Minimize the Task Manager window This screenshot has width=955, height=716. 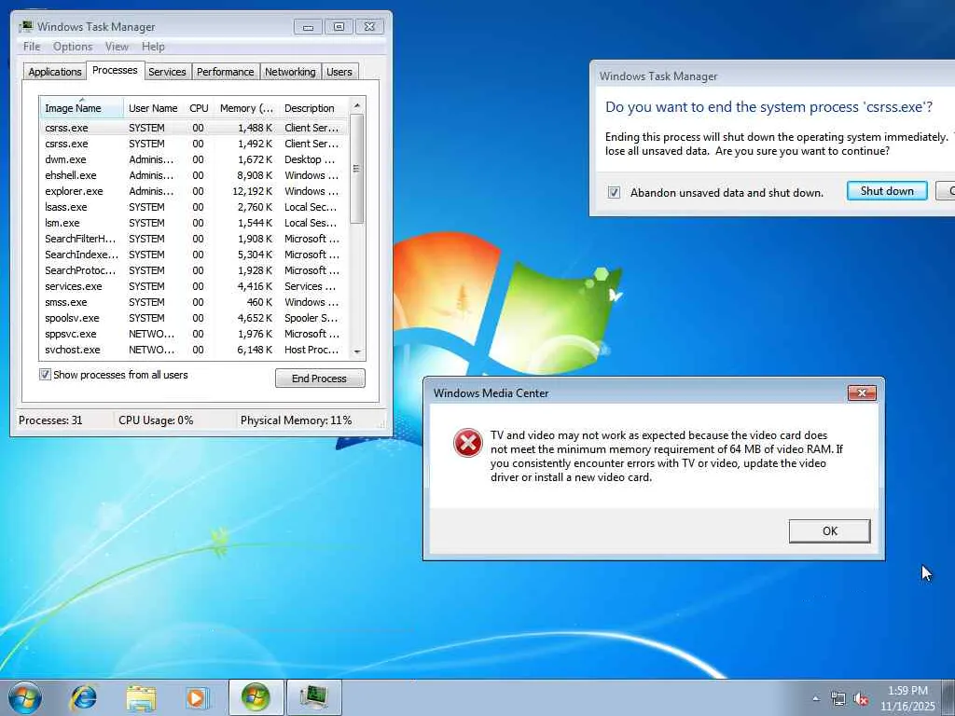click(x=308, y=27)
